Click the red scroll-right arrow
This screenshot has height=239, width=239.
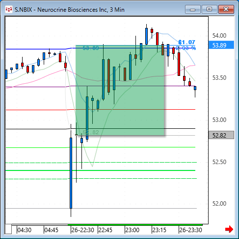[x=229, y=229]
